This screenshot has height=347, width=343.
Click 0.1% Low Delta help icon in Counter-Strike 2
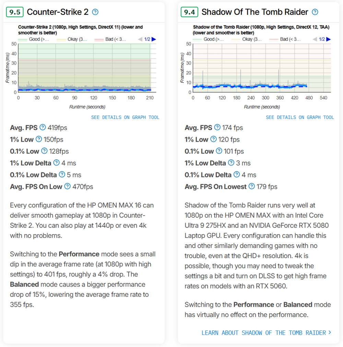coord(62,175)
